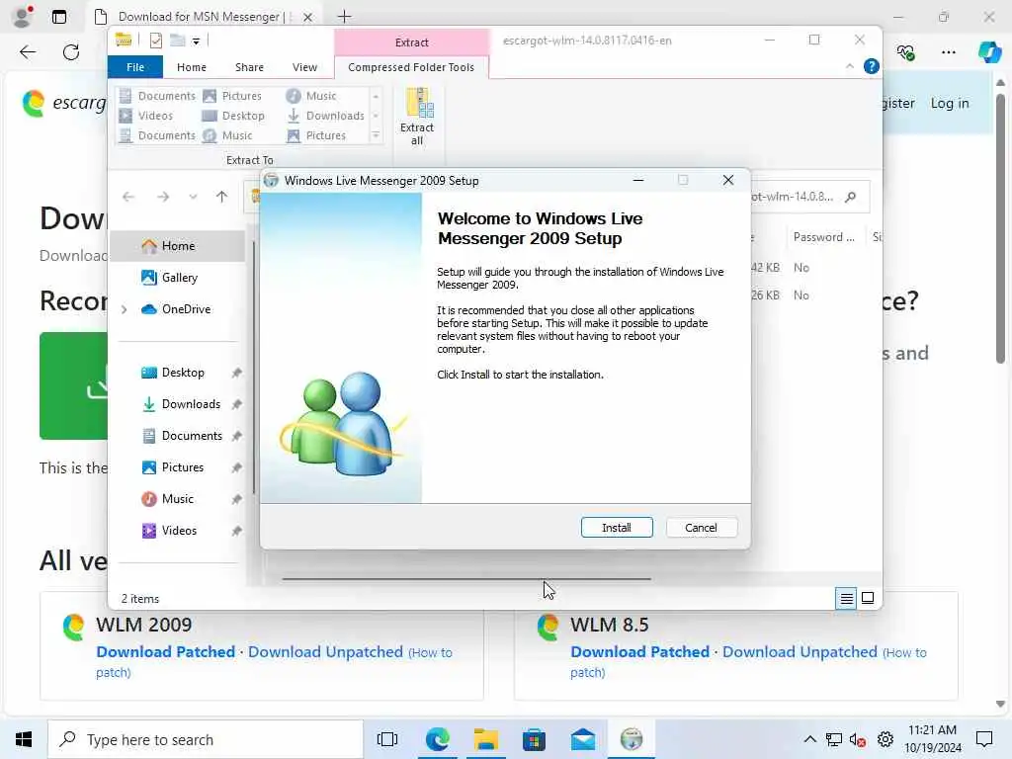Click WLM 2009 Download Unpatched link
The width and height of the screenshot is (1012, 759).
tap(325, 652)
